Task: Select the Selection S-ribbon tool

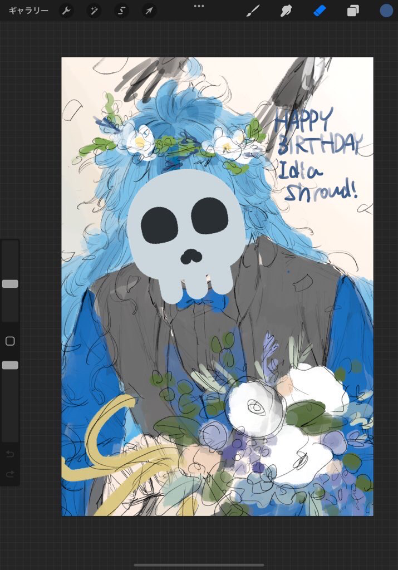Action: coord(121,11)
